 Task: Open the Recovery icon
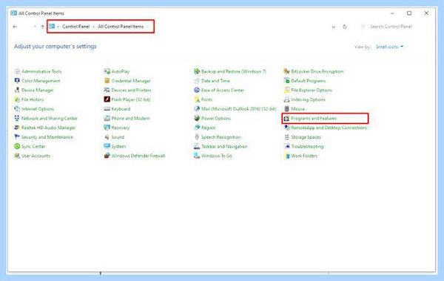[107, 128]
